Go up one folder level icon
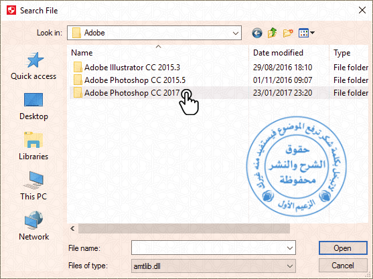 272,33
